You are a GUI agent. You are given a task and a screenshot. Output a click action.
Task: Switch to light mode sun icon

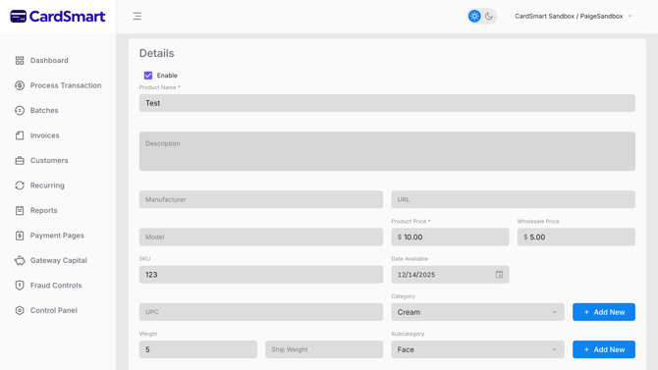(474, 17)
